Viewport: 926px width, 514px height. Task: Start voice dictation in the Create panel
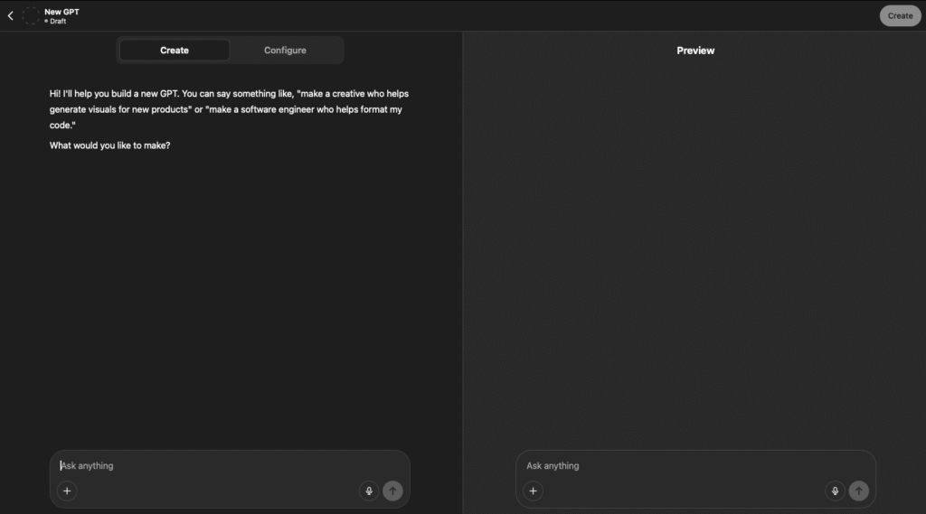(368, 491)
